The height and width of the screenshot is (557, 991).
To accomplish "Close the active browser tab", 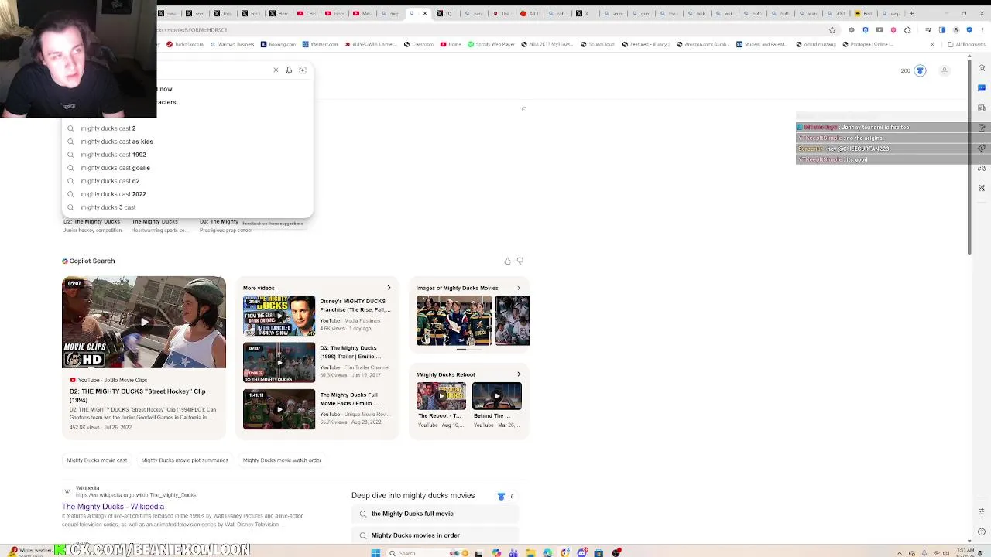I will coord(425,13).
